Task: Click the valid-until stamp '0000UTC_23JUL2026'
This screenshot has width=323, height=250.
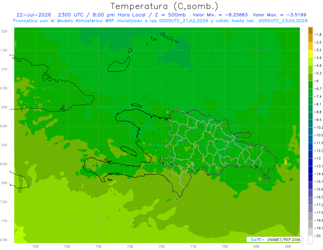Action: (x=283, y=21)
